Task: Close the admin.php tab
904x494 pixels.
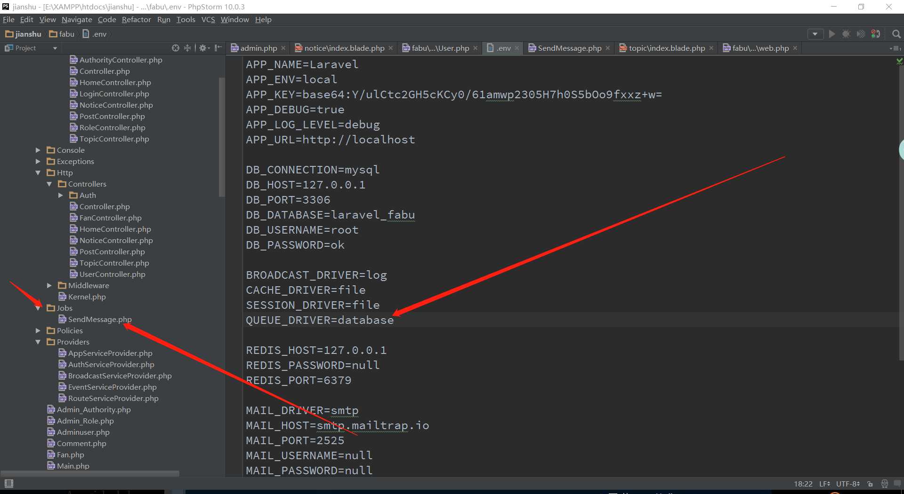Action: tap(283, 48)
